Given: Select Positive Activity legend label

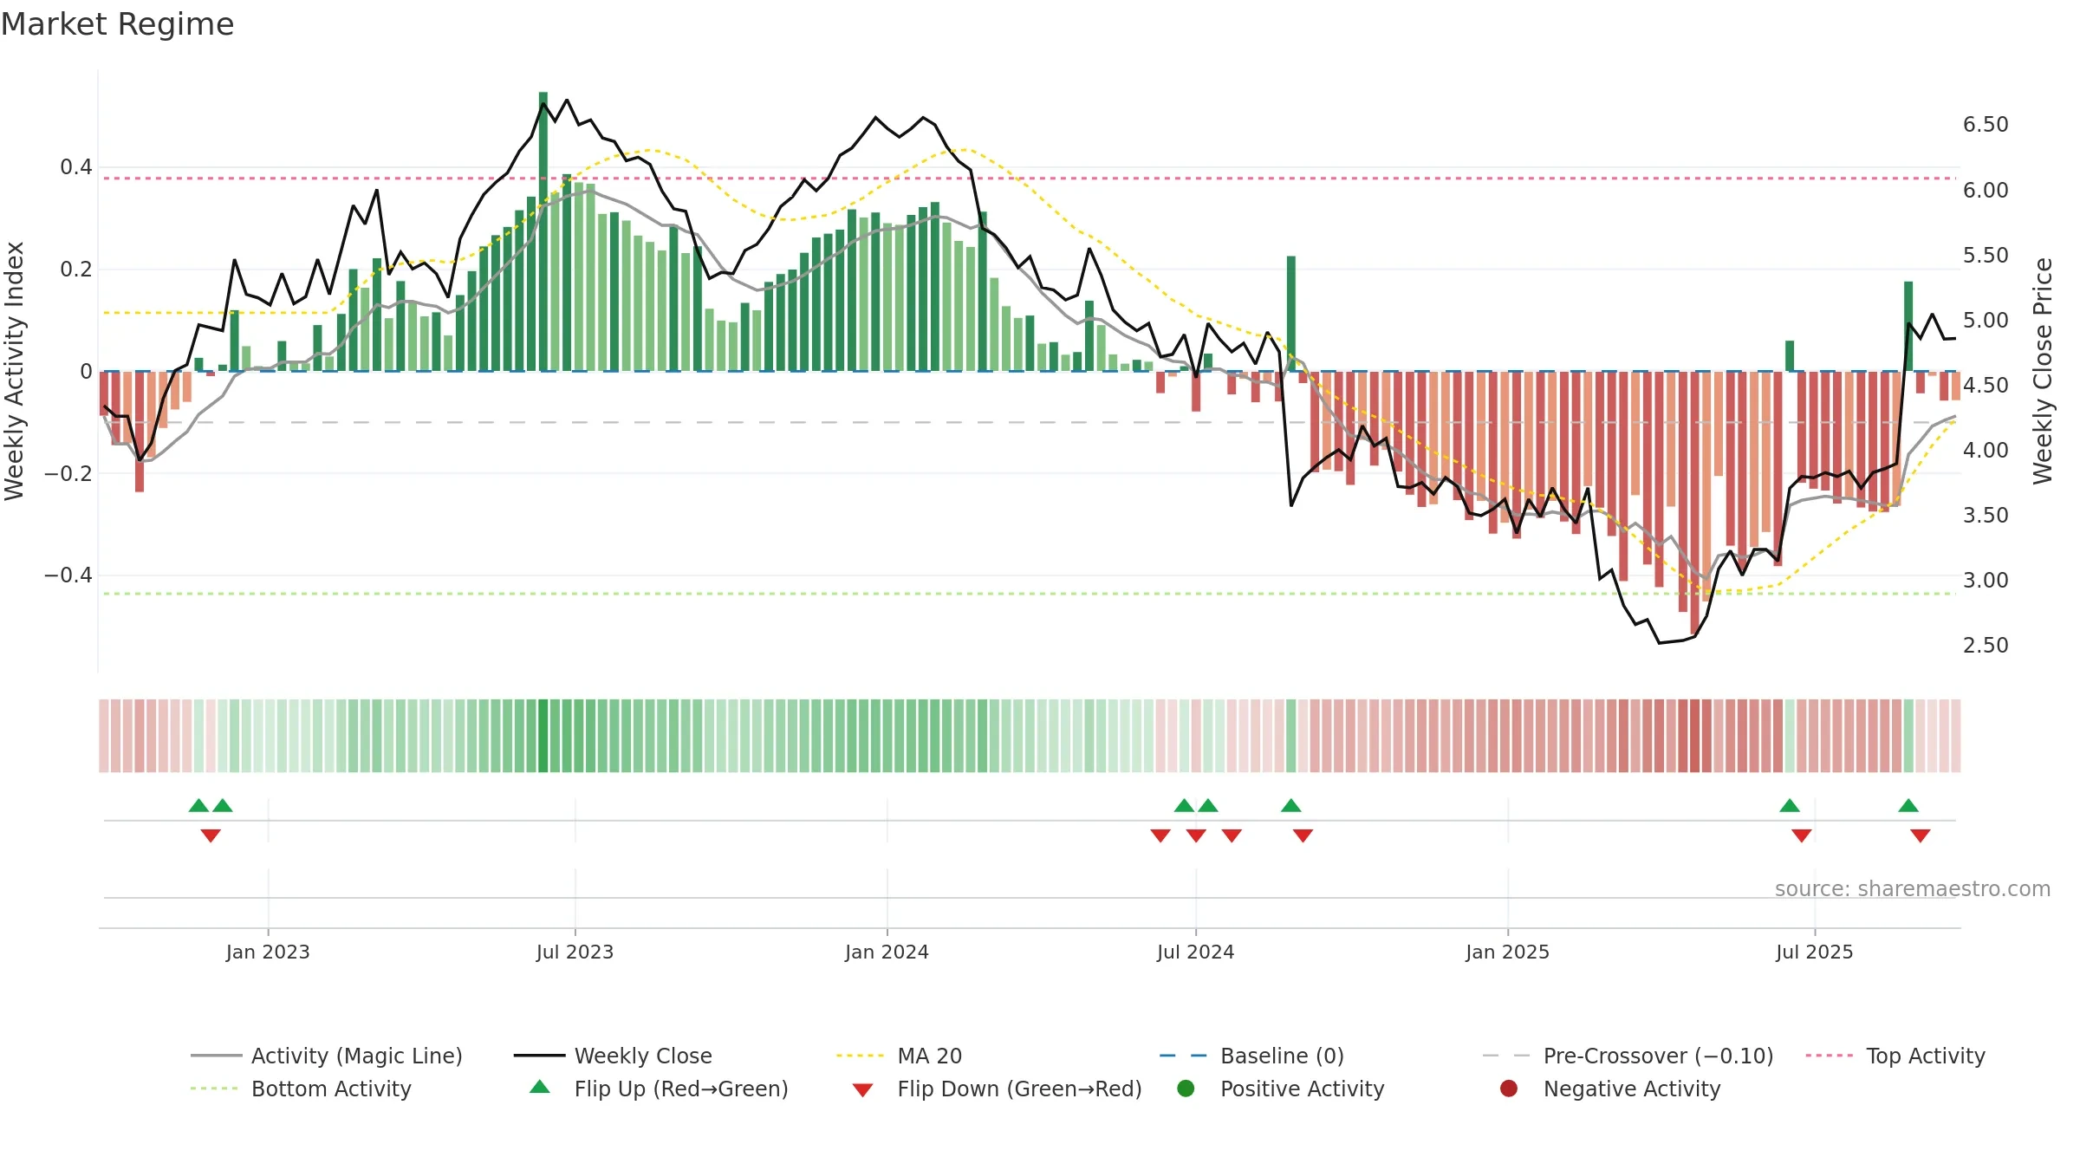Looking at the screenshot, I should coord(1302,1089).
